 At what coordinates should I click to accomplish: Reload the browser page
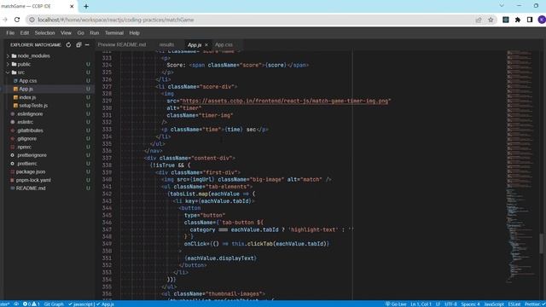click(17, 20)
